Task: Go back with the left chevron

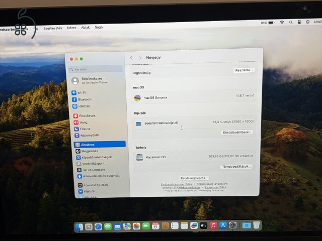Action: tap(131, 58)
